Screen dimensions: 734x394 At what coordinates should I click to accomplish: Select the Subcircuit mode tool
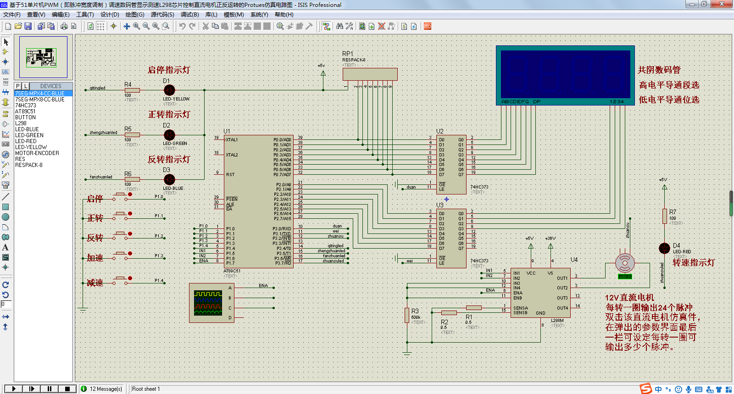6,102
